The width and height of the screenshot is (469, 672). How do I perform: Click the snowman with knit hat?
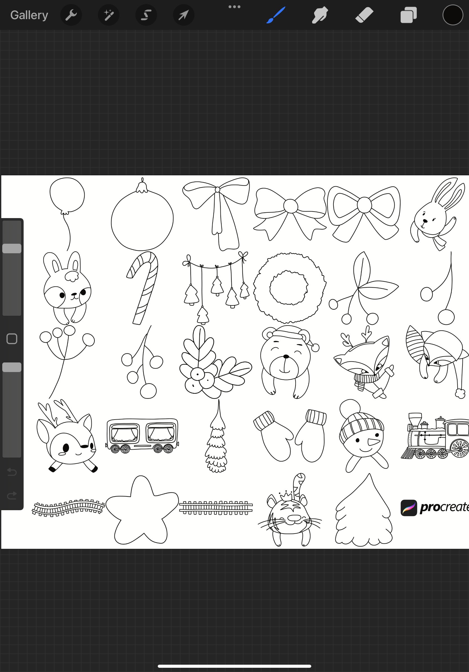click(364, 436)
